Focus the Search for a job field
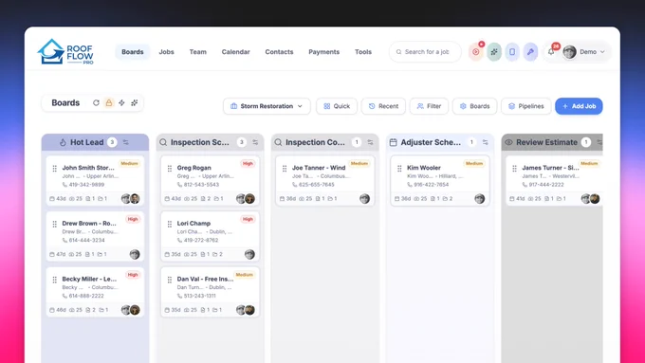Image resolution: width=645 pixels, height=363 pixels. point(425,52)
